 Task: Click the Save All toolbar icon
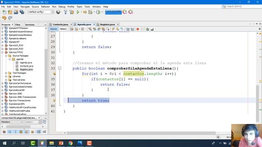pyautogui.click(x=22, y=12)
